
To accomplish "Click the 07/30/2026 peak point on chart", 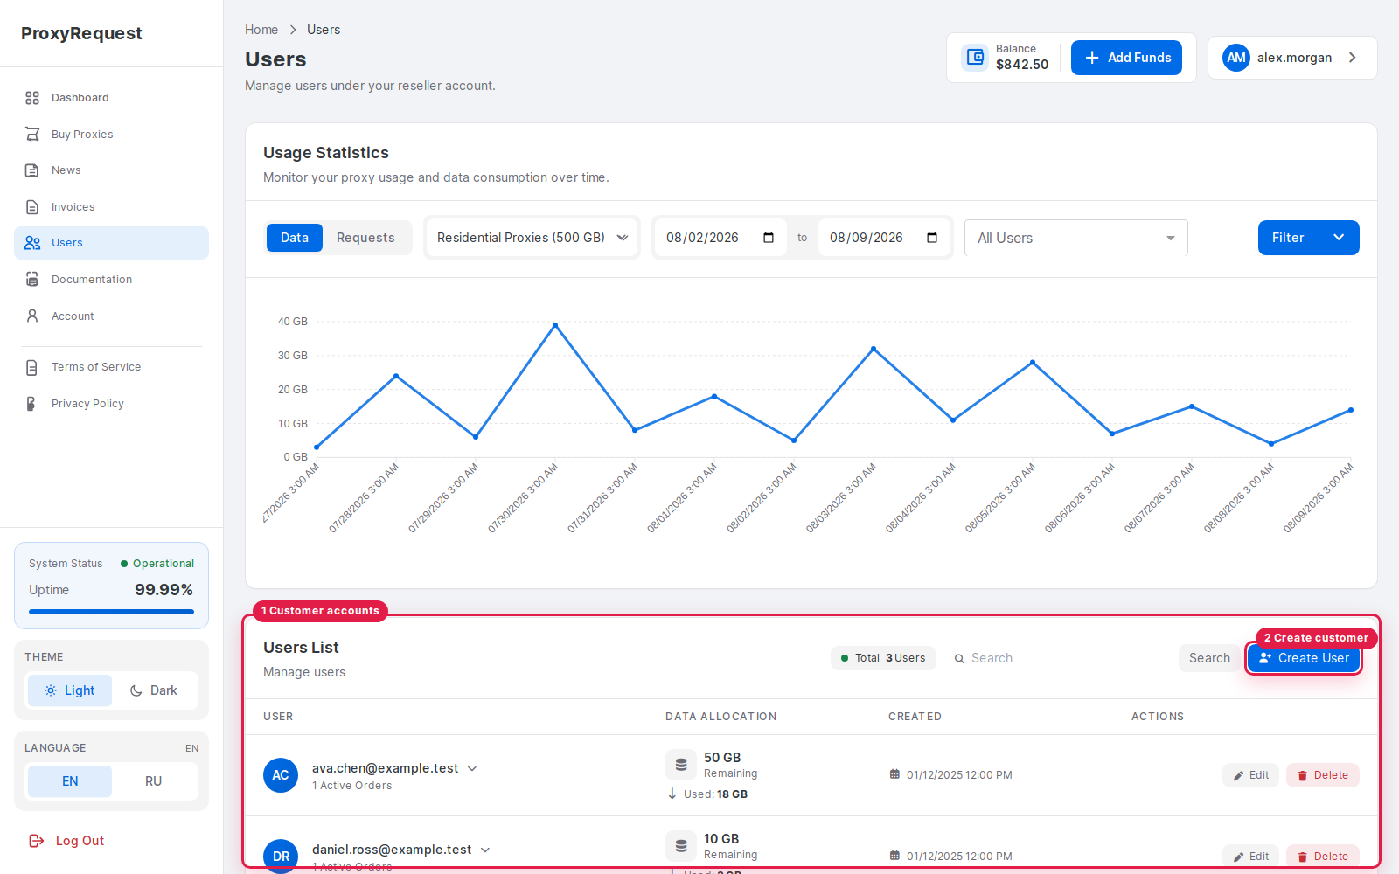I will [555, 325].
